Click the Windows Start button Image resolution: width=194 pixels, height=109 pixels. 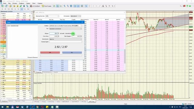point(2,107)
